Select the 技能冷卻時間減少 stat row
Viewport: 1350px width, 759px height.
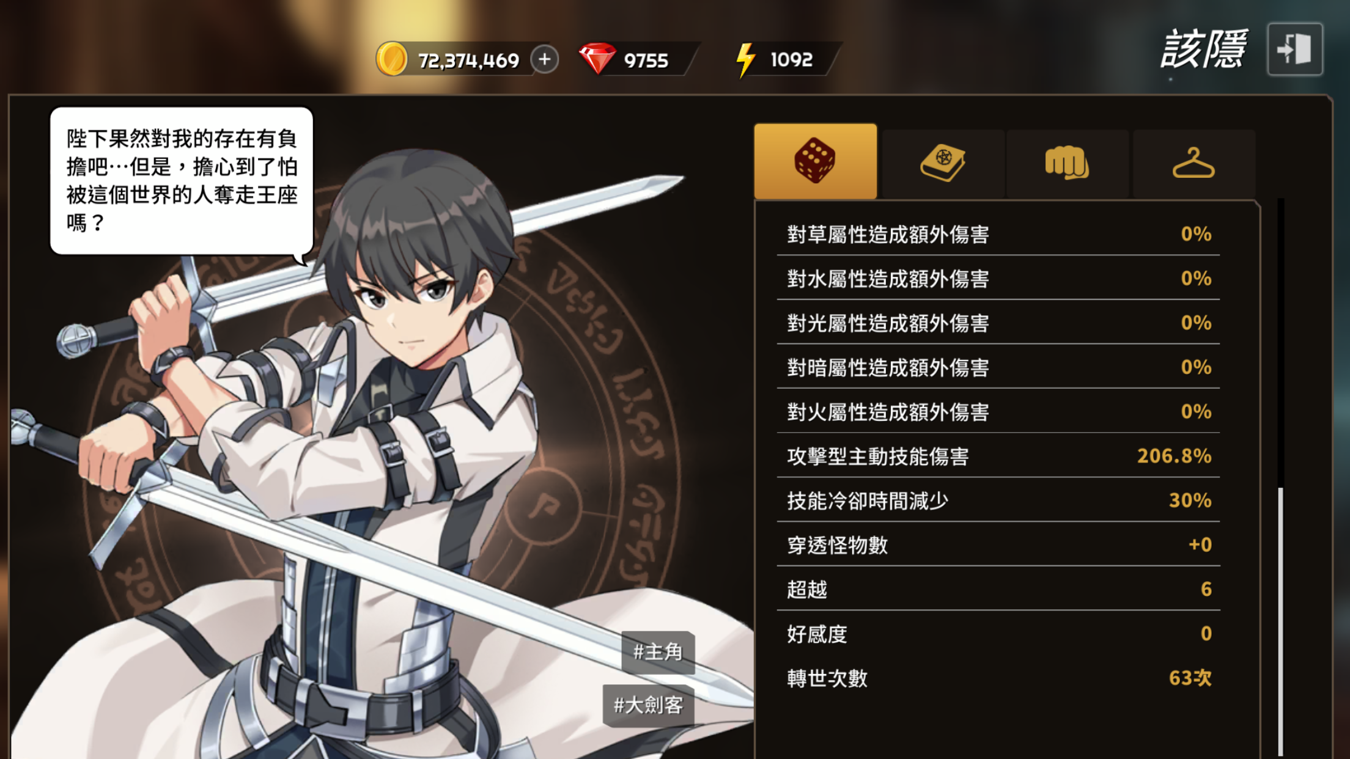[x=998, y=501]
